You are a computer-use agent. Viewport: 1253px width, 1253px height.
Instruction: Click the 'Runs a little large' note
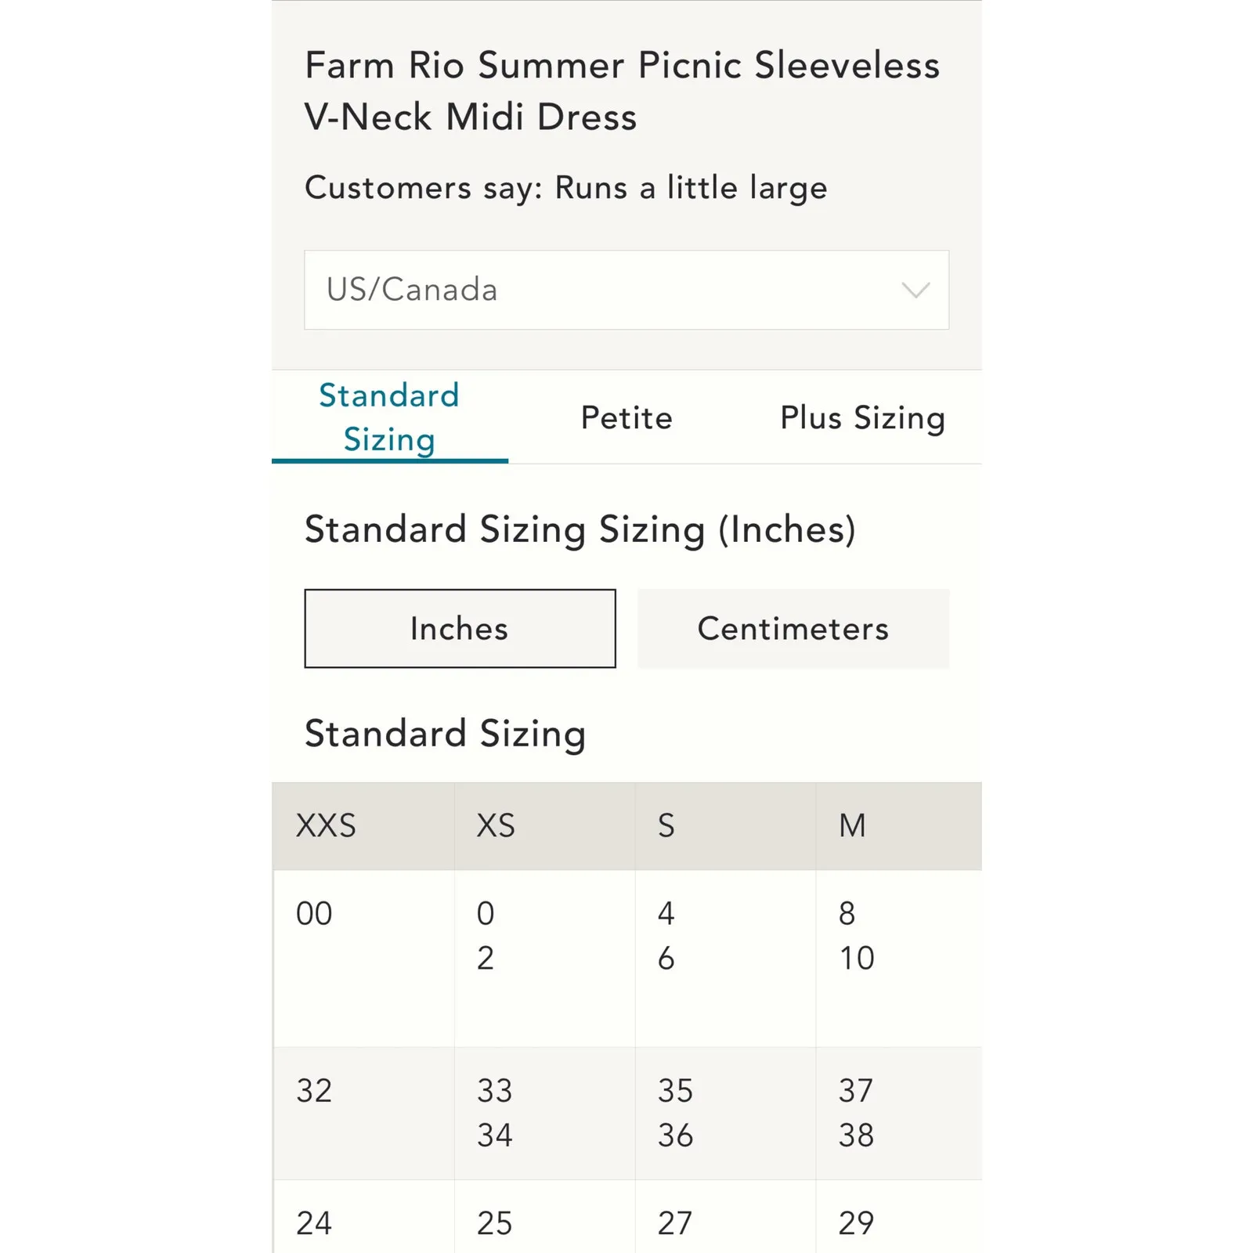(565, 188)
